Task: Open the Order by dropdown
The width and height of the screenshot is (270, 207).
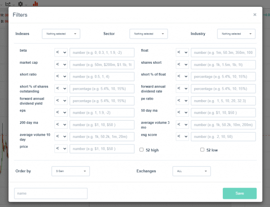Action: 71,171
